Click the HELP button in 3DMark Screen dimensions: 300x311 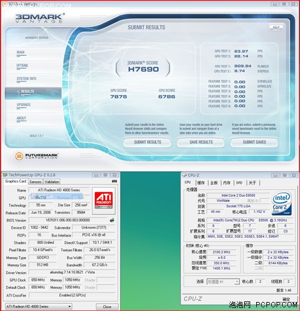[x=276, y=27]
